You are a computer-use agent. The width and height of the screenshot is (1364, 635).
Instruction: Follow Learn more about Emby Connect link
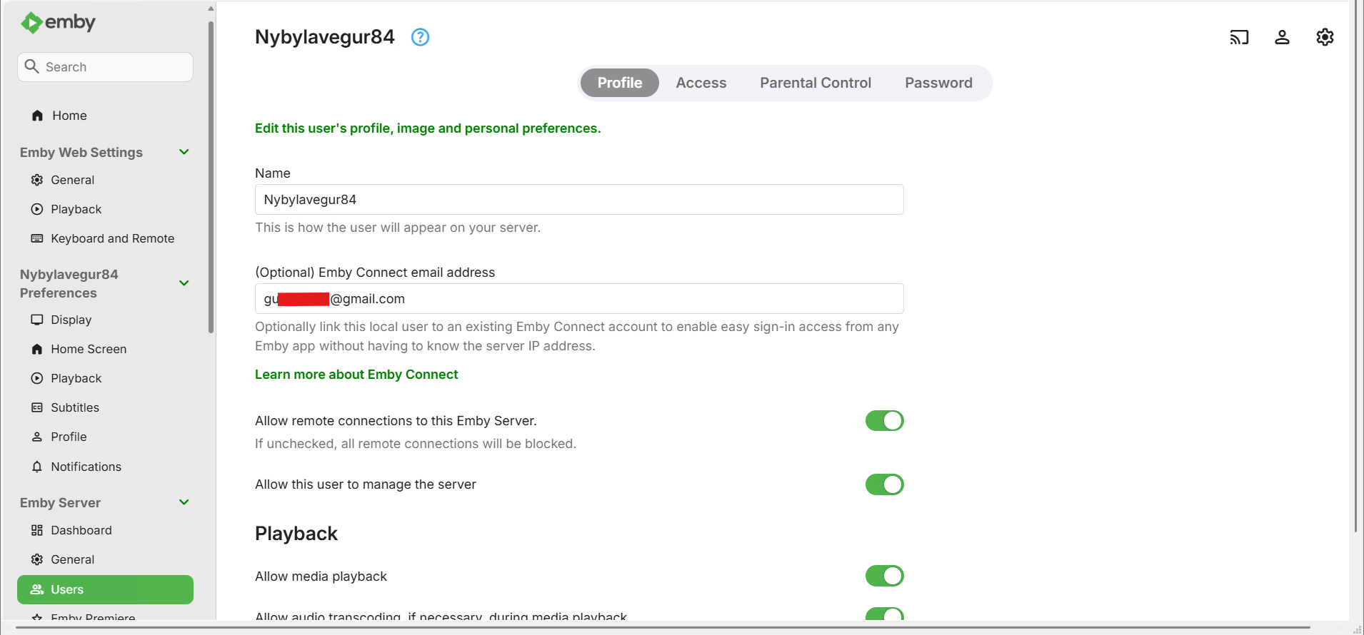click(356, 375)
